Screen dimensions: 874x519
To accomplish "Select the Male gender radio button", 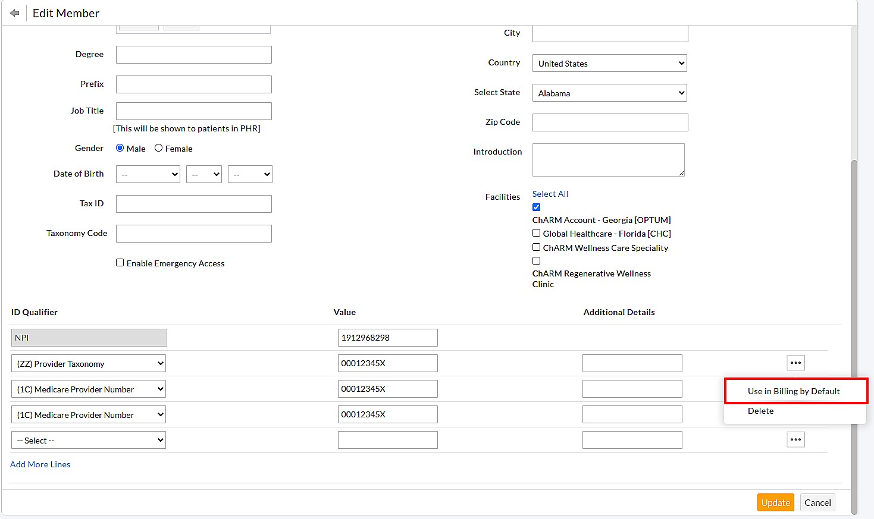I will (120, 148).
